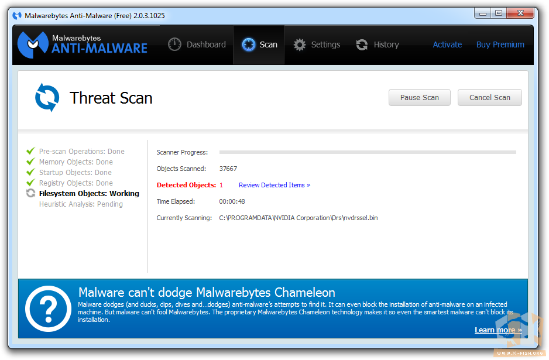Open Review Detected Items link

tap(274, 185)
